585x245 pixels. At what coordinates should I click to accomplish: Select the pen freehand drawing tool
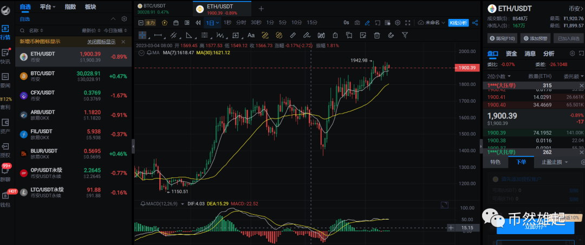(307, 35)
